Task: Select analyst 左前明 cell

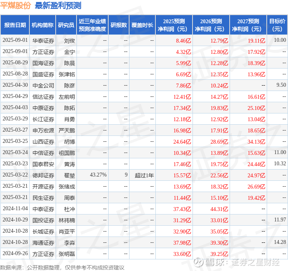Action: (66, 97)
